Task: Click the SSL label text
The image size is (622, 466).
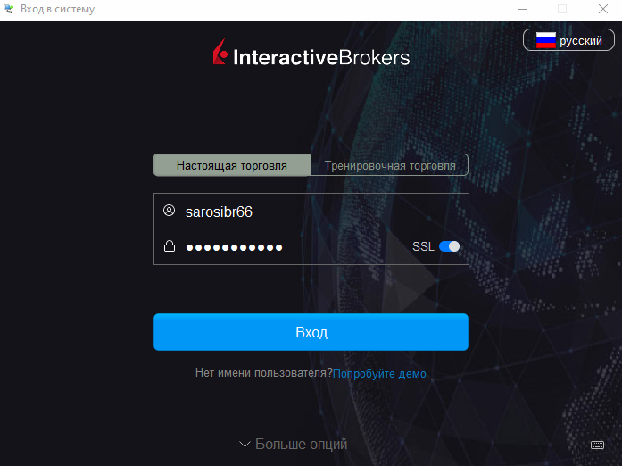Action: point(423,246)
